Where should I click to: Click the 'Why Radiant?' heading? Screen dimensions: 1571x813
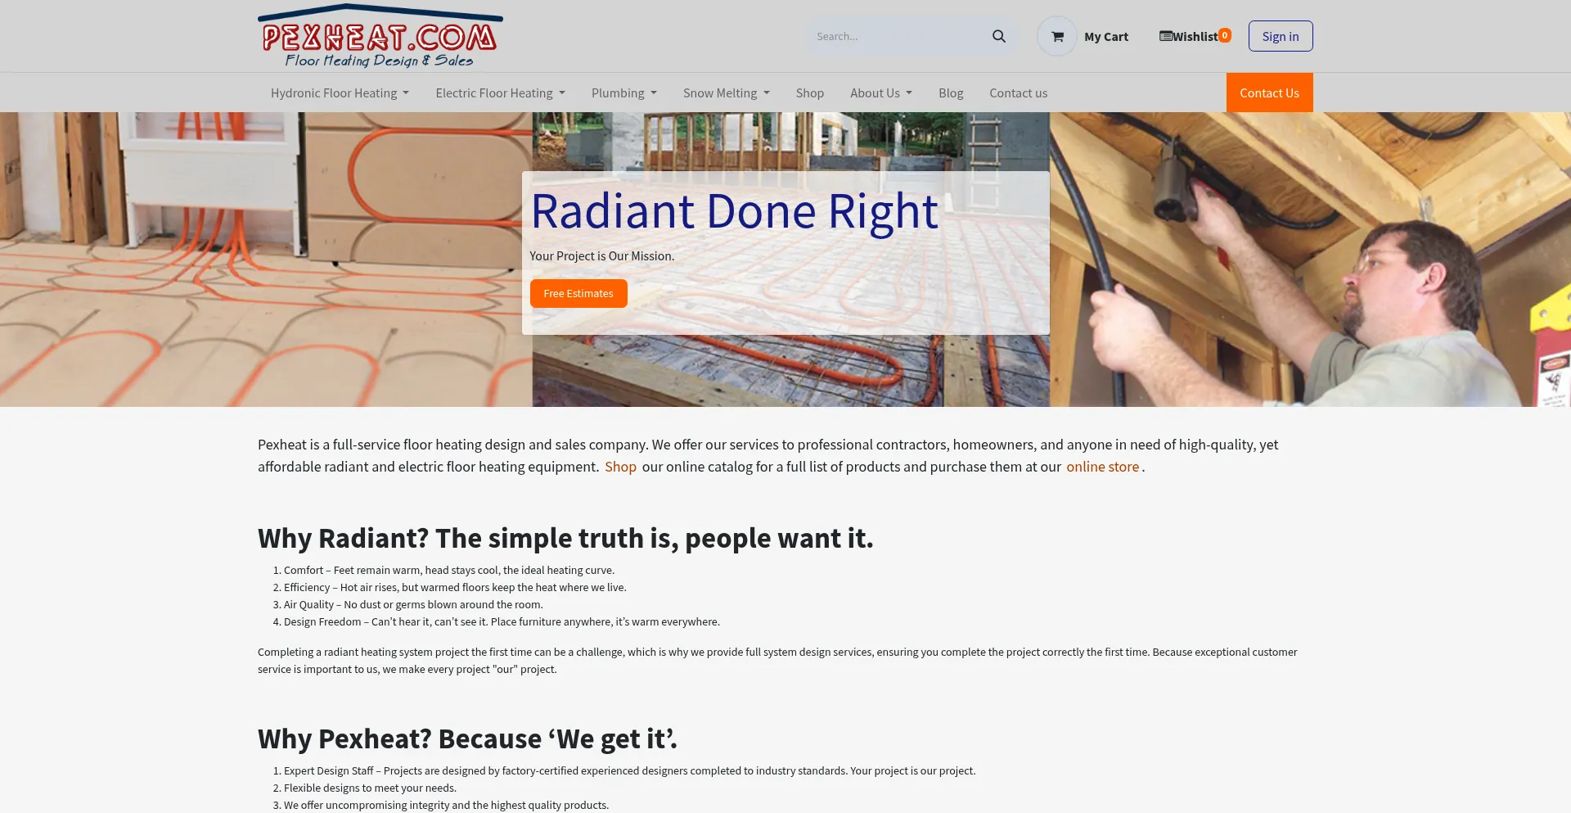click(565, 538)
